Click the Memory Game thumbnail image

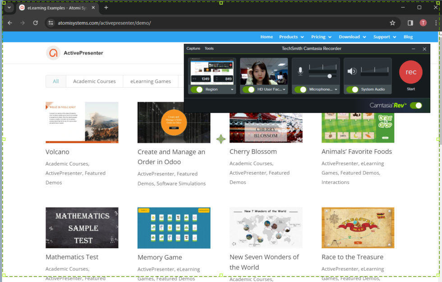pyautogui.click(x=174, y=228)
